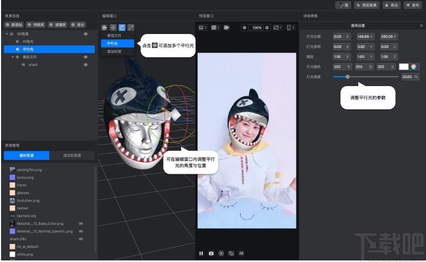This screenshot has height=262, width=426.
Task: Click the light position Y field 148.89
Action: point(365,37)
